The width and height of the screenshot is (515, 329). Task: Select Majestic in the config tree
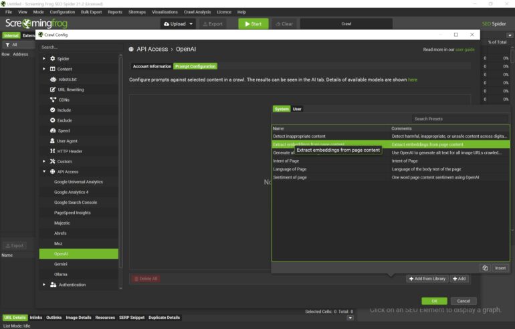(x=78, y=223)
